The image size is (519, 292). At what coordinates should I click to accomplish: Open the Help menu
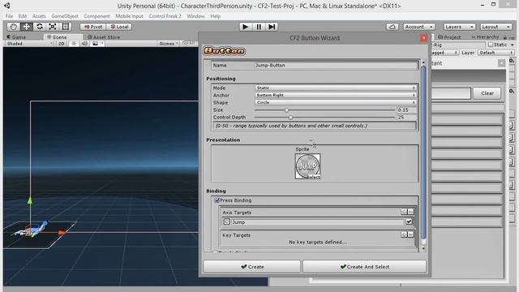tap(215, 16)
